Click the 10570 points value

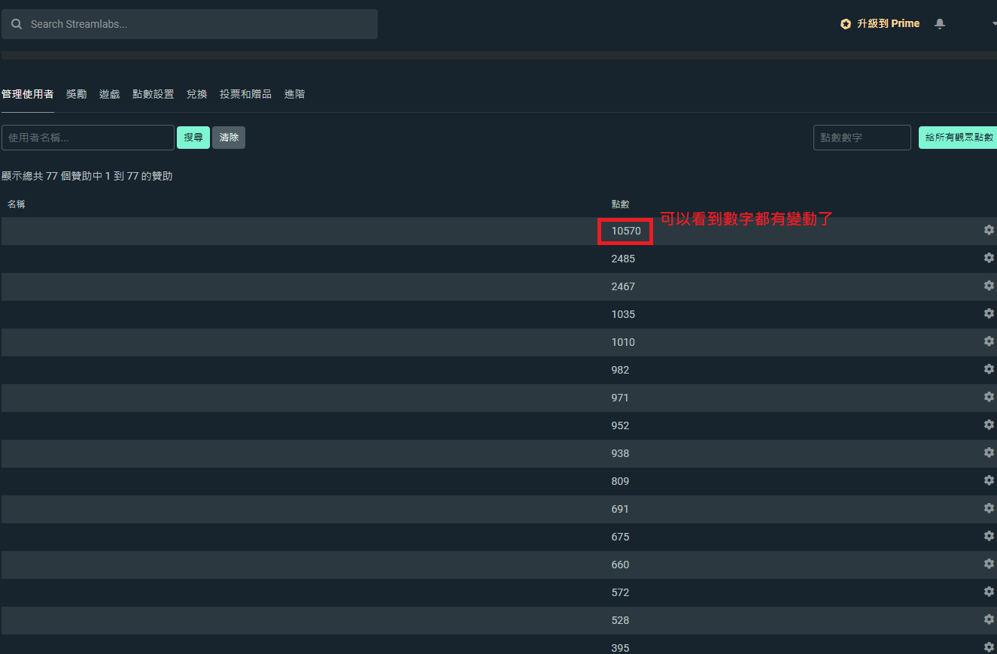coord(626,231)
